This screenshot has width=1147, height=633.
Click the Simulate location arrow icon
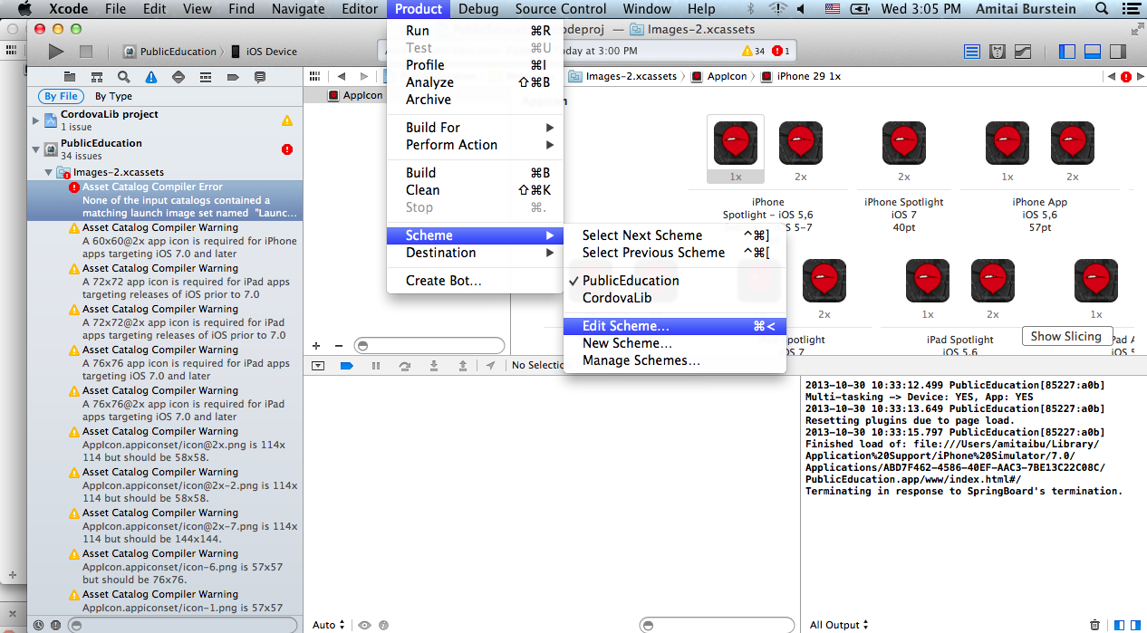[490, 366]
